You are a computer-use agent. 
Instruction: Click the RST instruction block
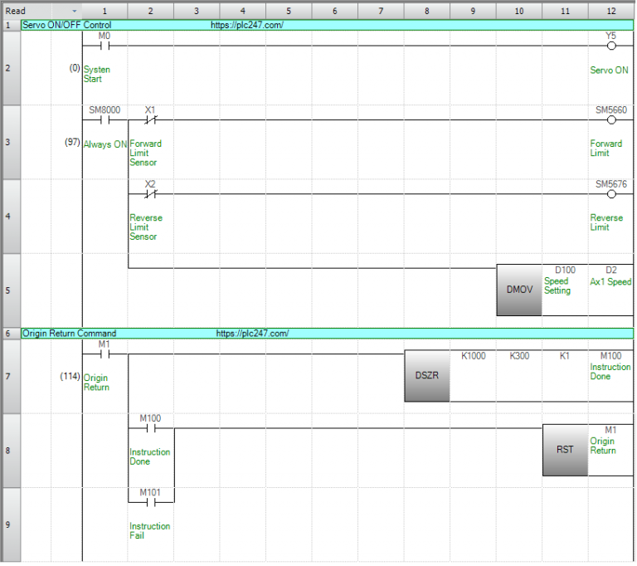[566, 450]
